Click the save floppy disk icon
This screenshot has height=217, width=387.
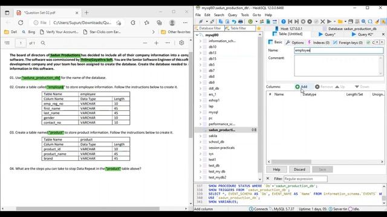(351, 22)
